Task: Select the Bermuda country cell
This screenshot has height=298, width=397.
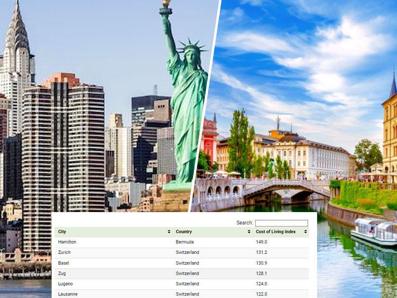Action: tap(185, 242)
